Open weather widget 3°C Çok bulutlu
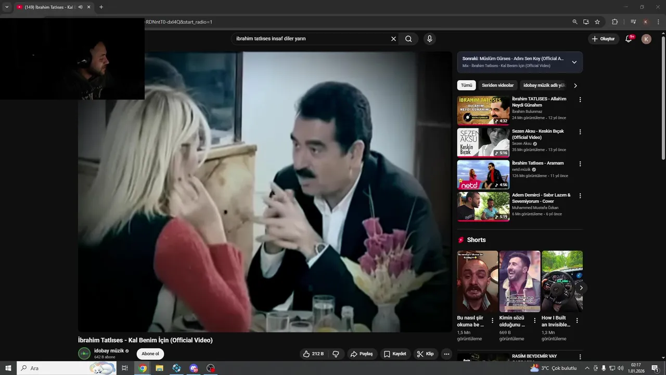 (x=554, y=368)
